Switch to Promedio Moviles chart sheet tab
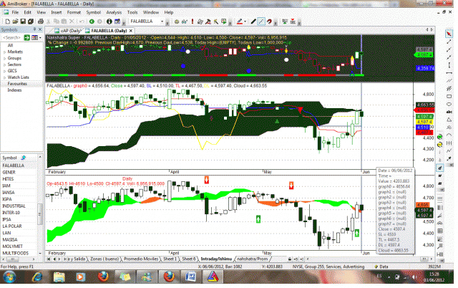Screen dimensions: 458x288 [x=140, y=257]
